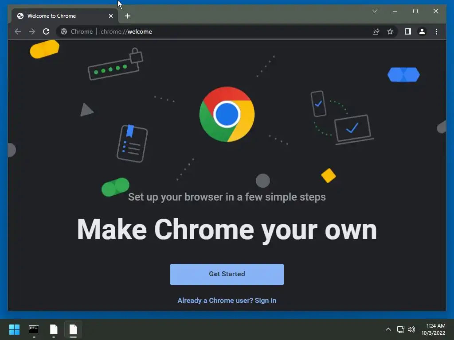Share this page icon in address bar
The width and height of the screenshot is (454, 340).
point(376,31)
